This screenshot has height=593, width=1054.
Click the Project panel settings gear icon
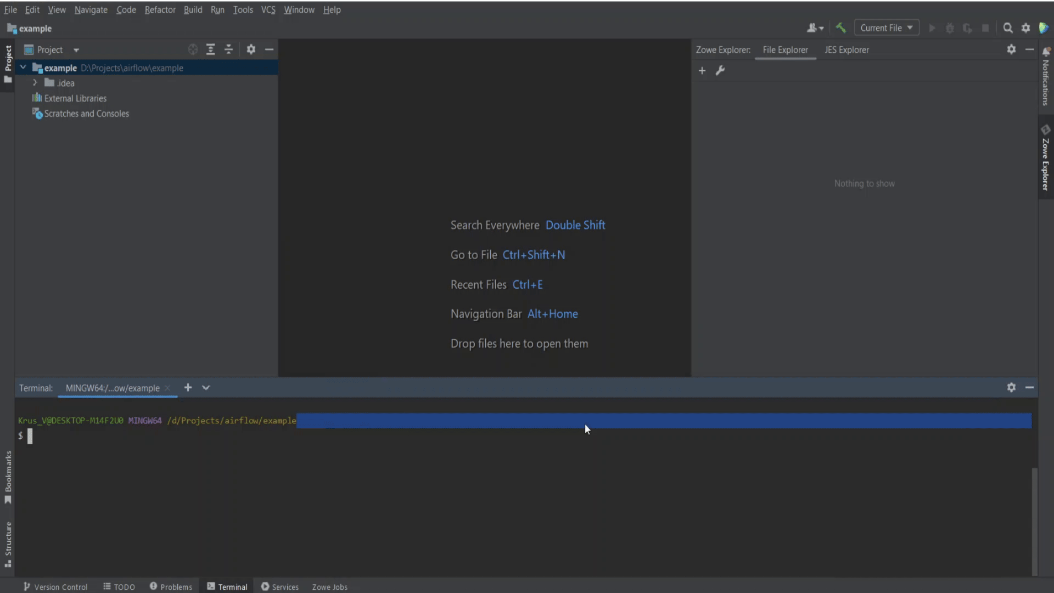pos(250,49)
